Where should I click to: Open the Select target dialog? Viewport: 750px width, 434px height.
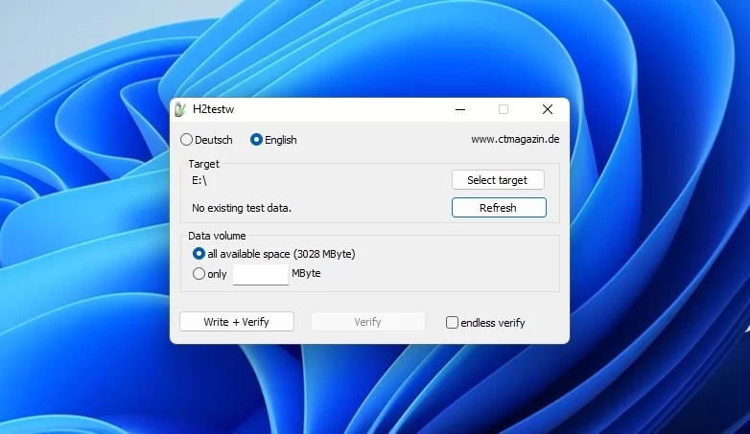(497, 180)
